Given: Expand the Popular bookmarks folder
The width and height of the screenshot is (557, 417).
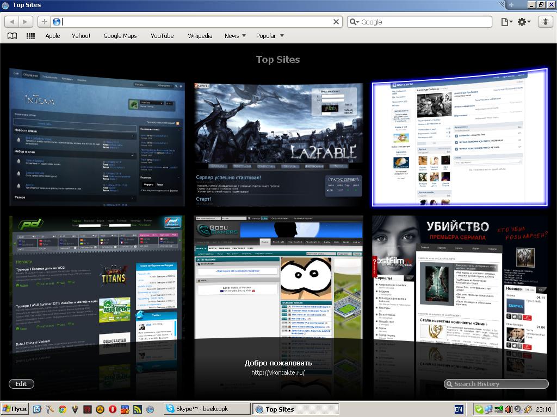Looking at the screenshot, I should [x=270, y=36].
